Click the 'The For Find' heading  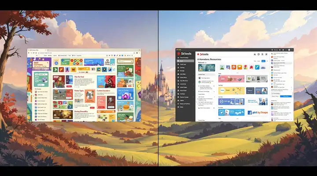coord(79,77)
